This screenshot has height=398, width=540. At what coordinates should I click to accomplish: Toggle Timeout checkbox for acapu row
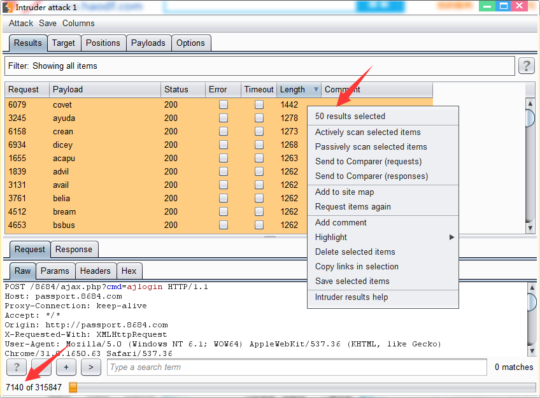259,158
